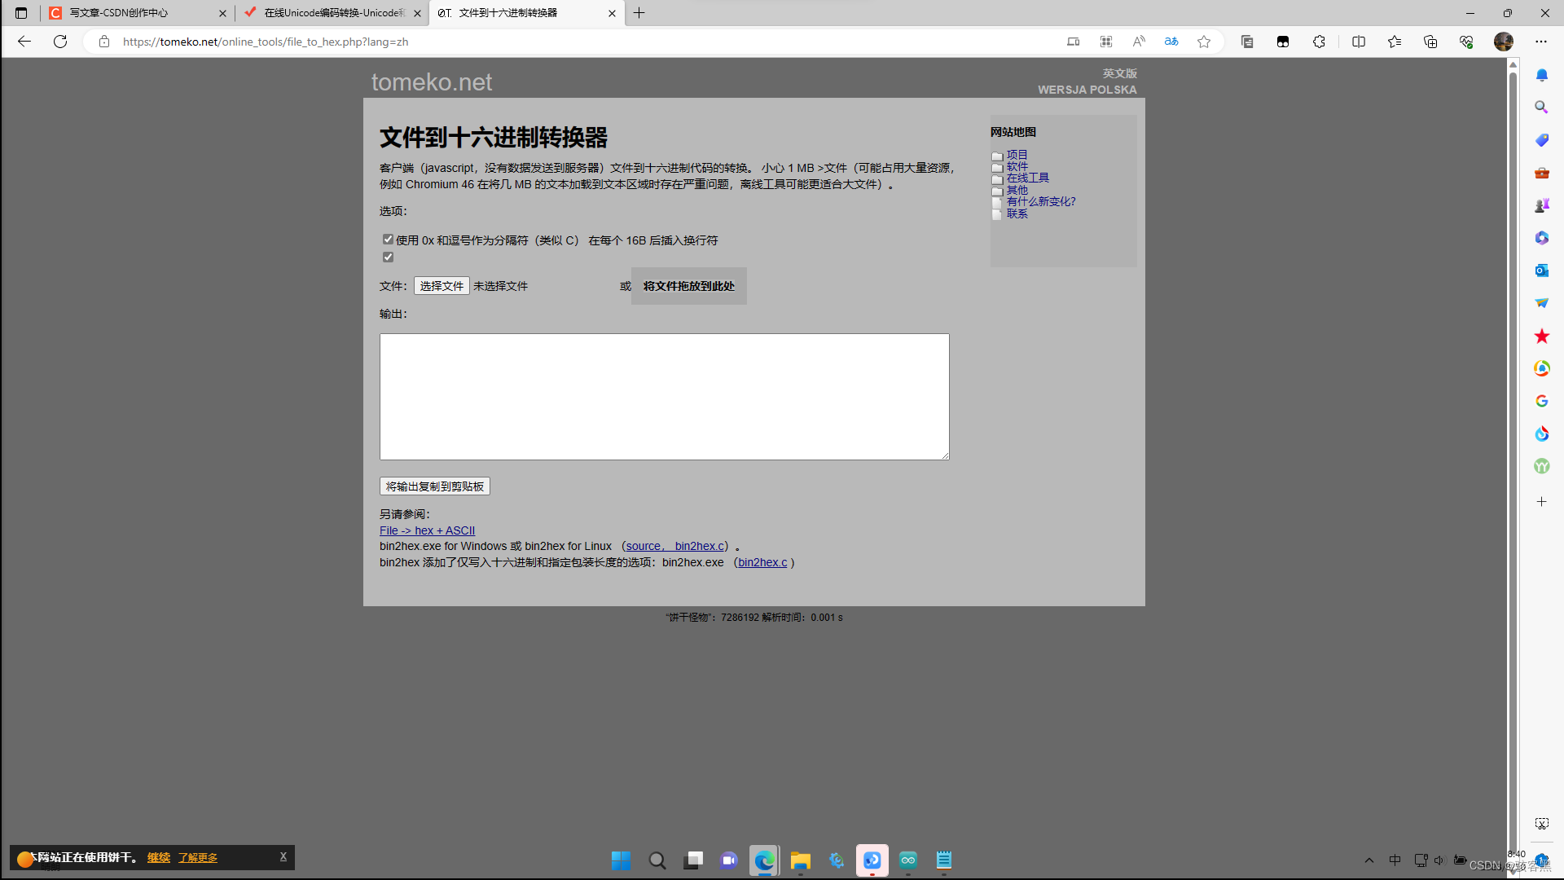Expand hidden icons in the system tray
The image size is (1564, 880).
click(x=1369, y=860)
